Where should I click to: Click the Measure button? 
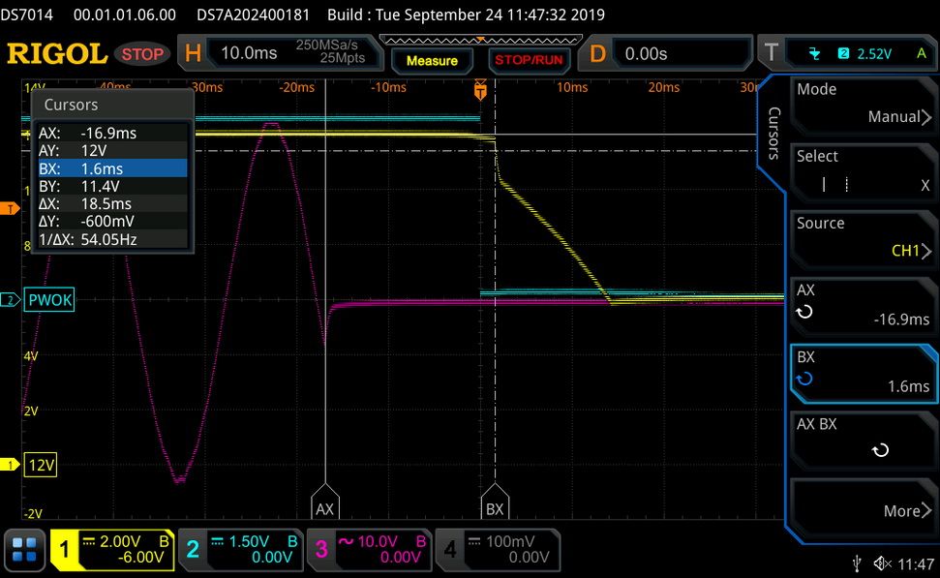tap(432, 61)
